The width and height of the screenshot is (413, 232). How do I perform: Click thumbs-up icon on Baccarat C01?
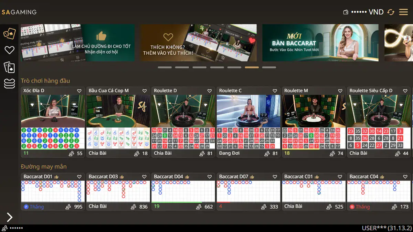pos(317,177)
